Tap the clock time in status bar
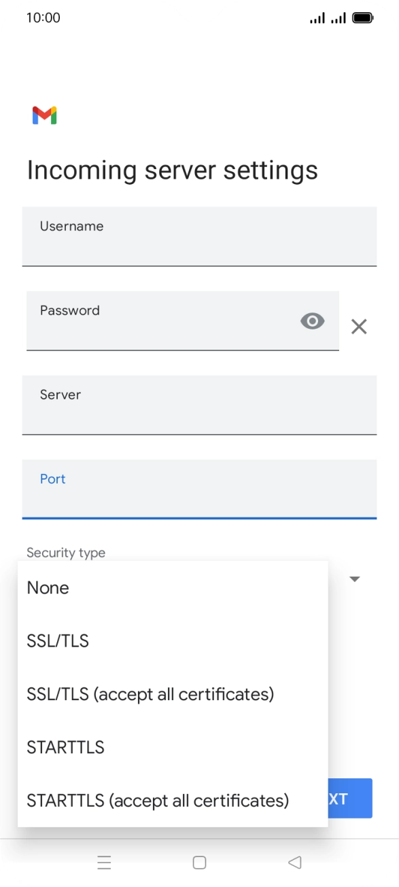This screenshot has width=399, height=887. pyautogui.click(x=44, y=18)
